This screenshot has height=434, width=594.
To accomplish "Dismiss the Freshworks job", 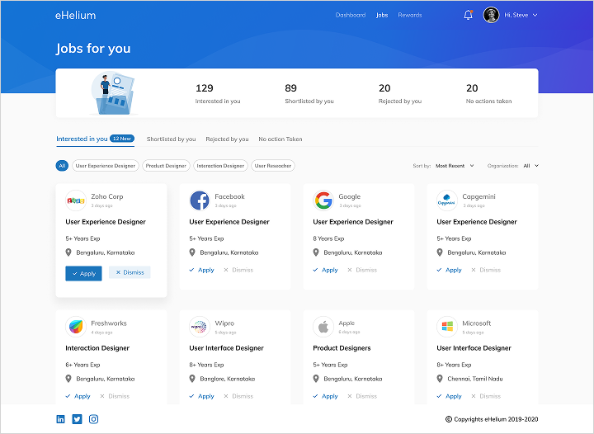I will tap(115, 396).
